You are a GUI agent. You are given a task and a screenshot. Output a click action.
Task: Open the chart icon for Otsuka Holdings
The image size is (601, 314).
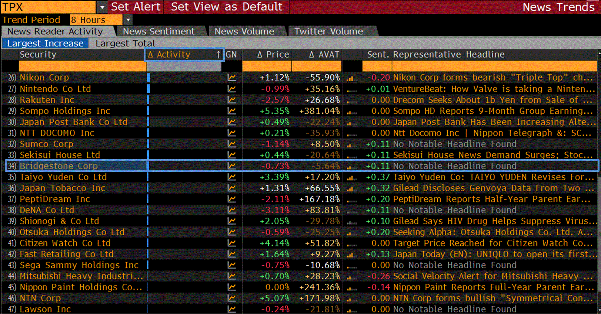point(231,232)
